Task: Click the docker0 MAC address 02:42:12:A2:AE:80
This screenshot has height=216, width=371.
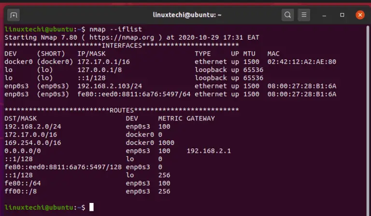Action: point(301,62)
